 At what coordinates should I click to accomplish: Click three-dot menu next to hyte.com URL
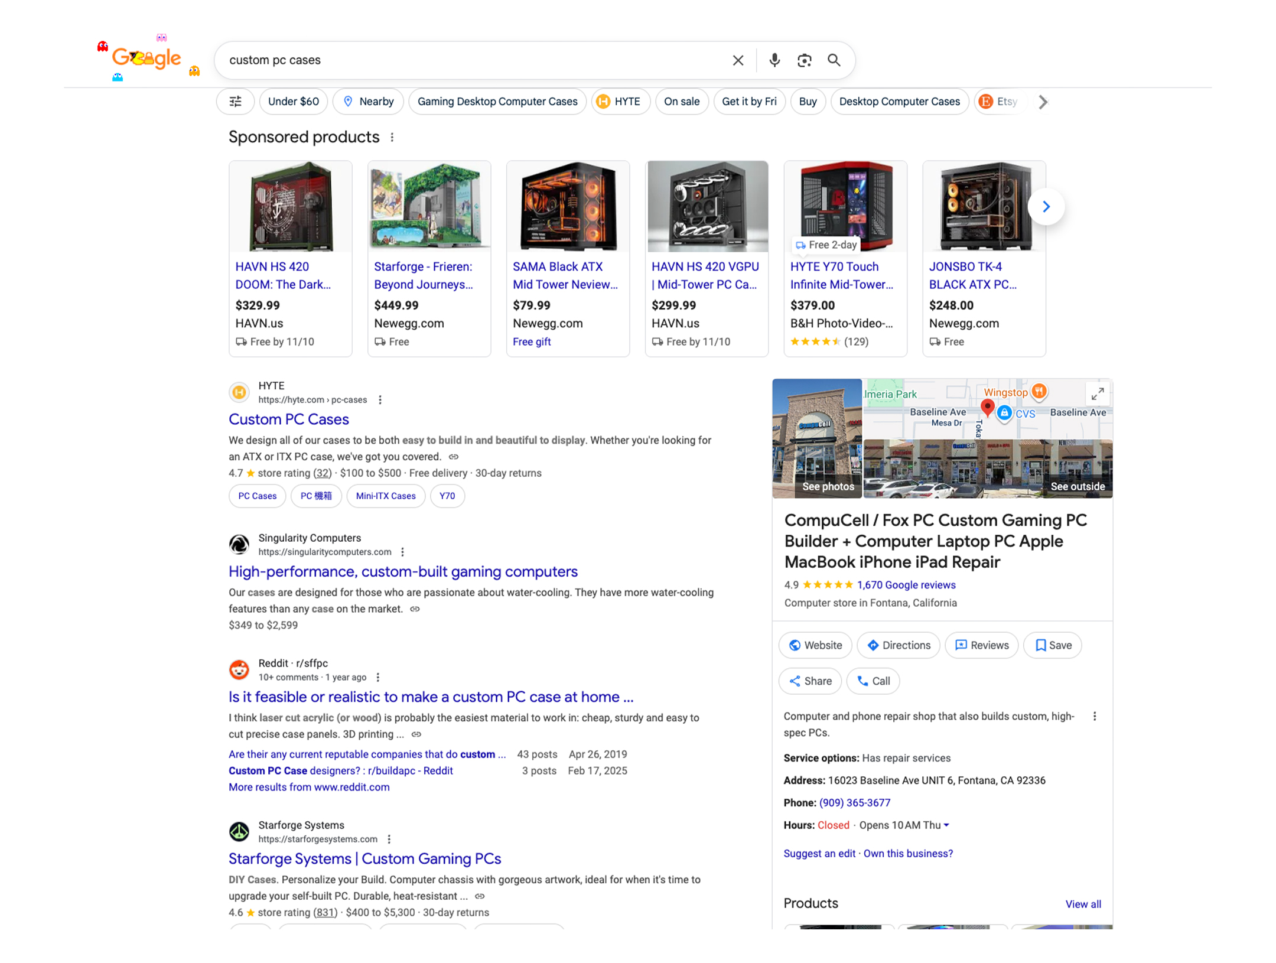[x=380, y=400]
